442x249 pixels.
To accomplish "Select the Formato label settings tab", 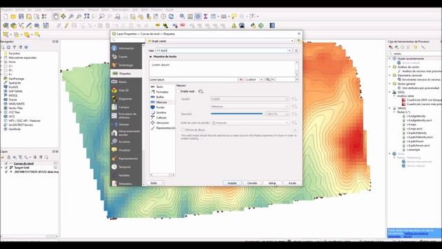I will click(x=162, y=92).
